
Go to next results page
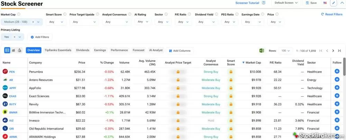click(x=333, y=51)
